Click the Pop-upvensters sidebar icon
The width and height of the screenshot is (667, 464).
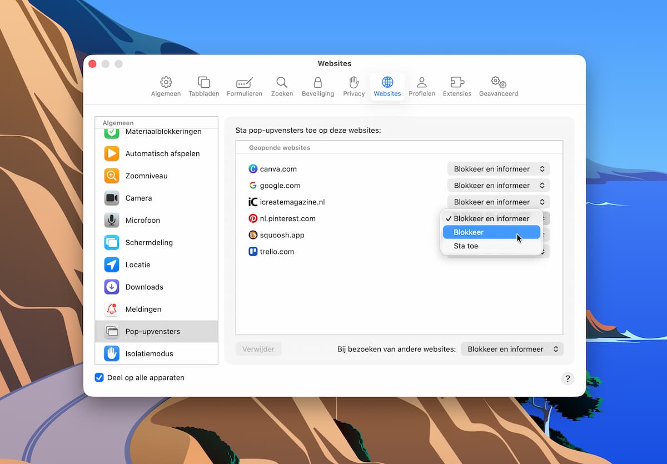point(112,331)
